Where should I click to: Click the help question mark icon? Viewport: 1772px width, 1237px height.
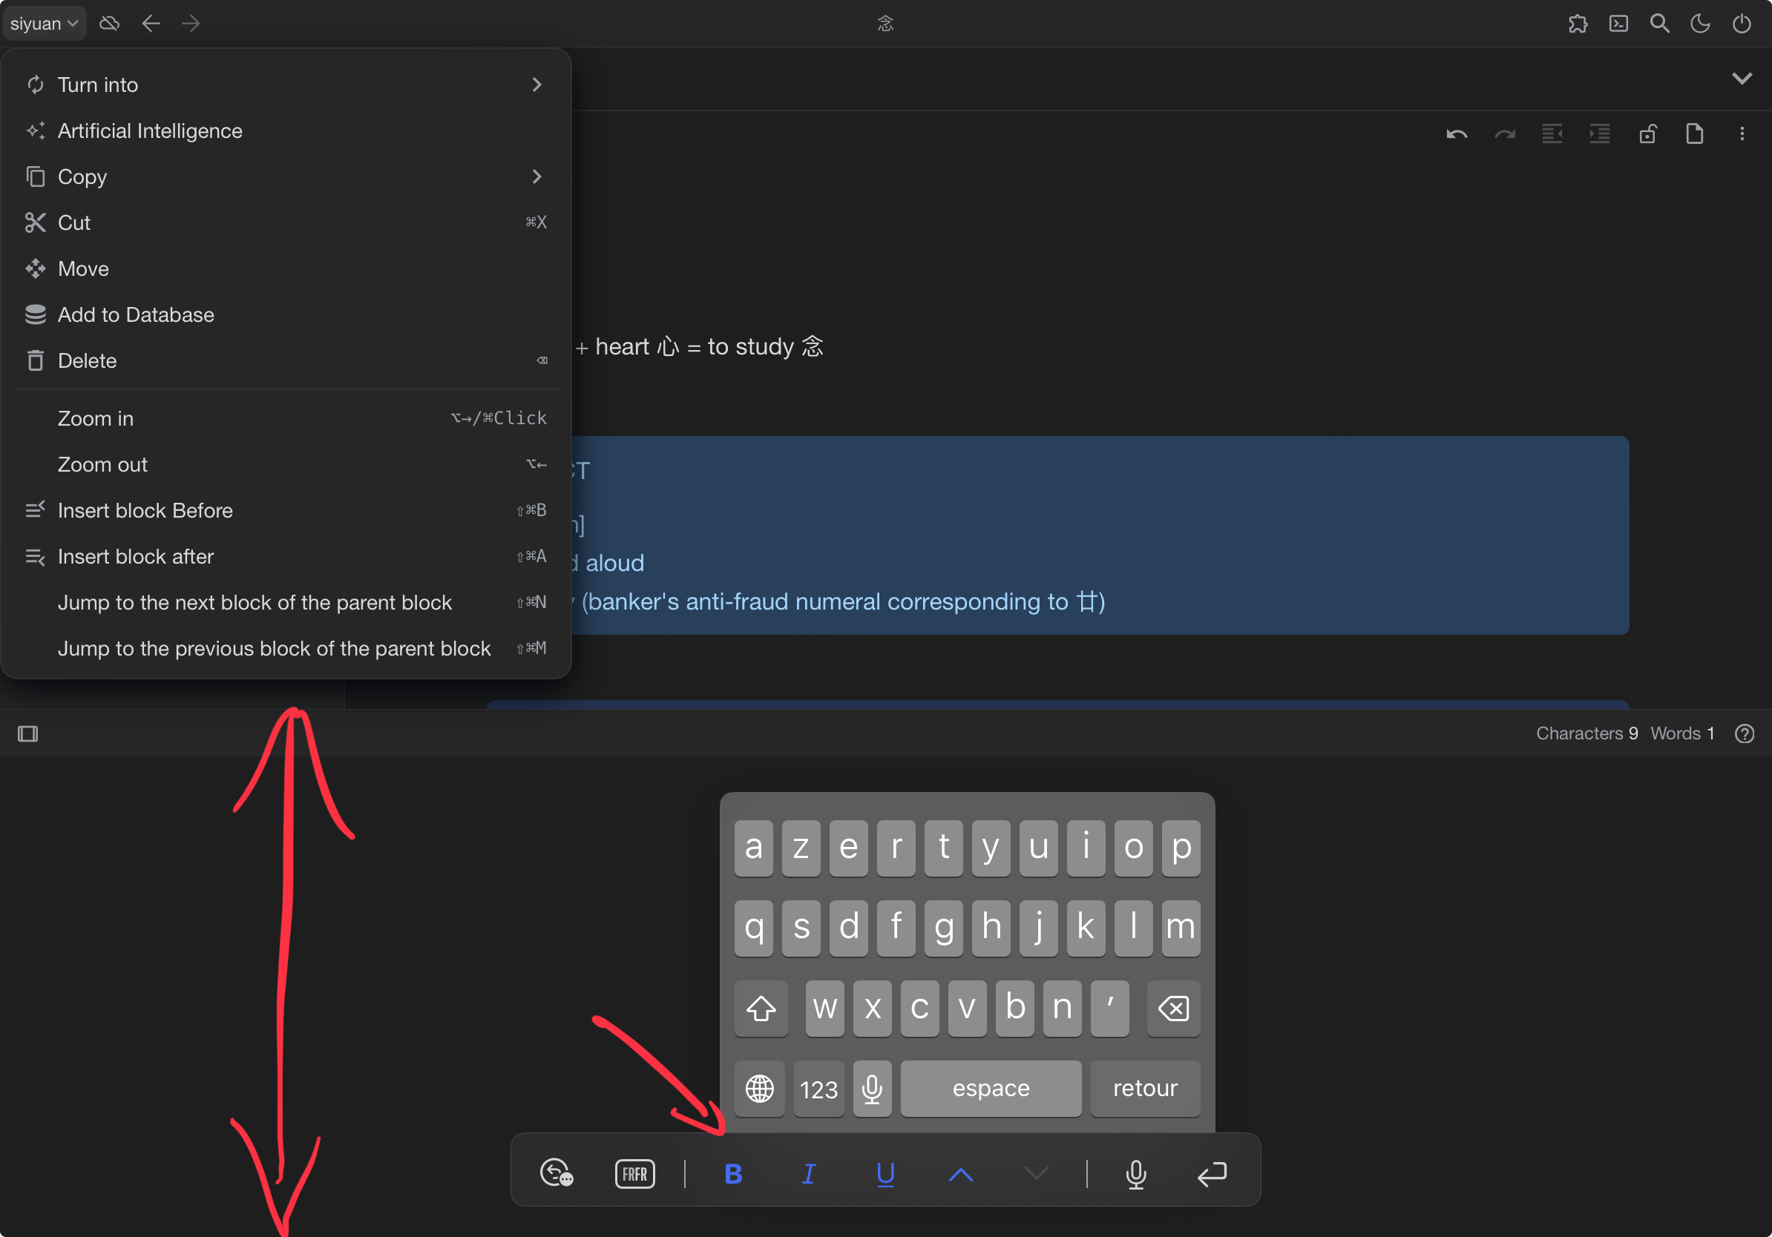point(1745,733)
